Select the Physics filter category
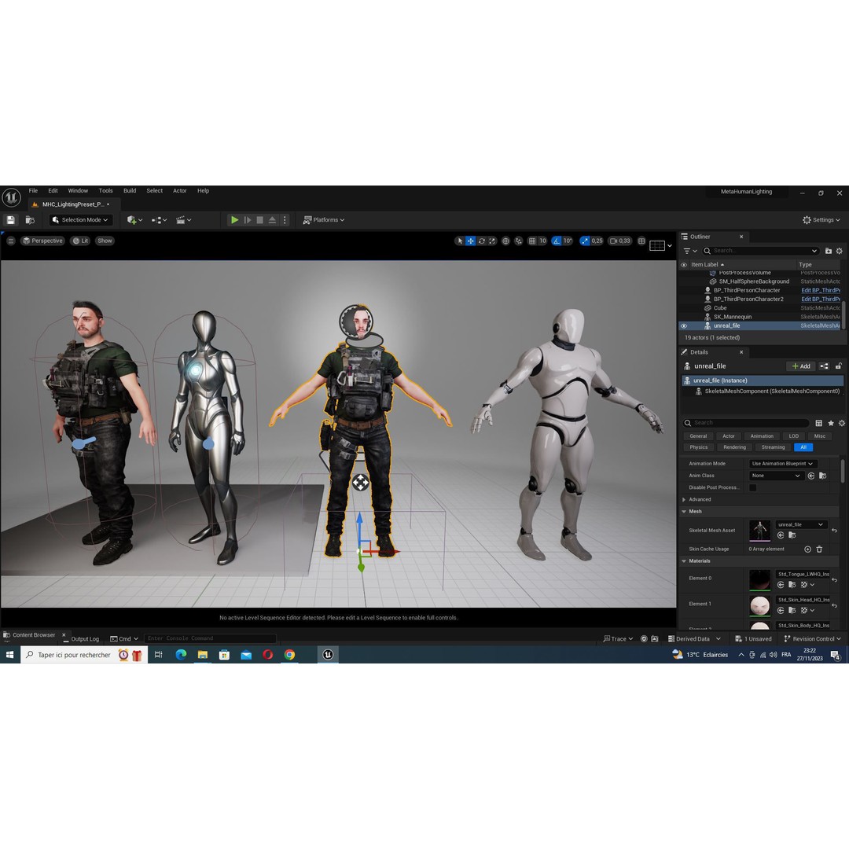Screen dimensions: 849x849 point(699,447)
